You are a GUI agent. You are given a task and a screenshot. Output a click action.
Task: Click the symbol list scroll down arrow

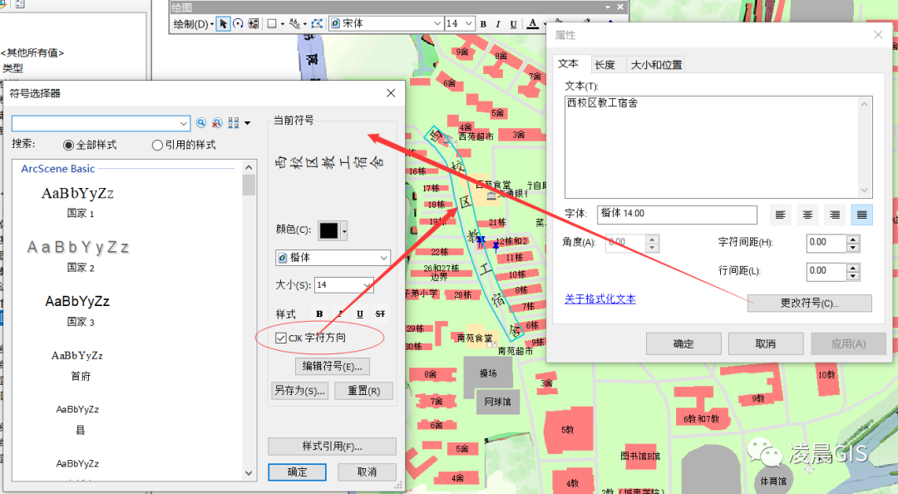(x=249, y=473)
